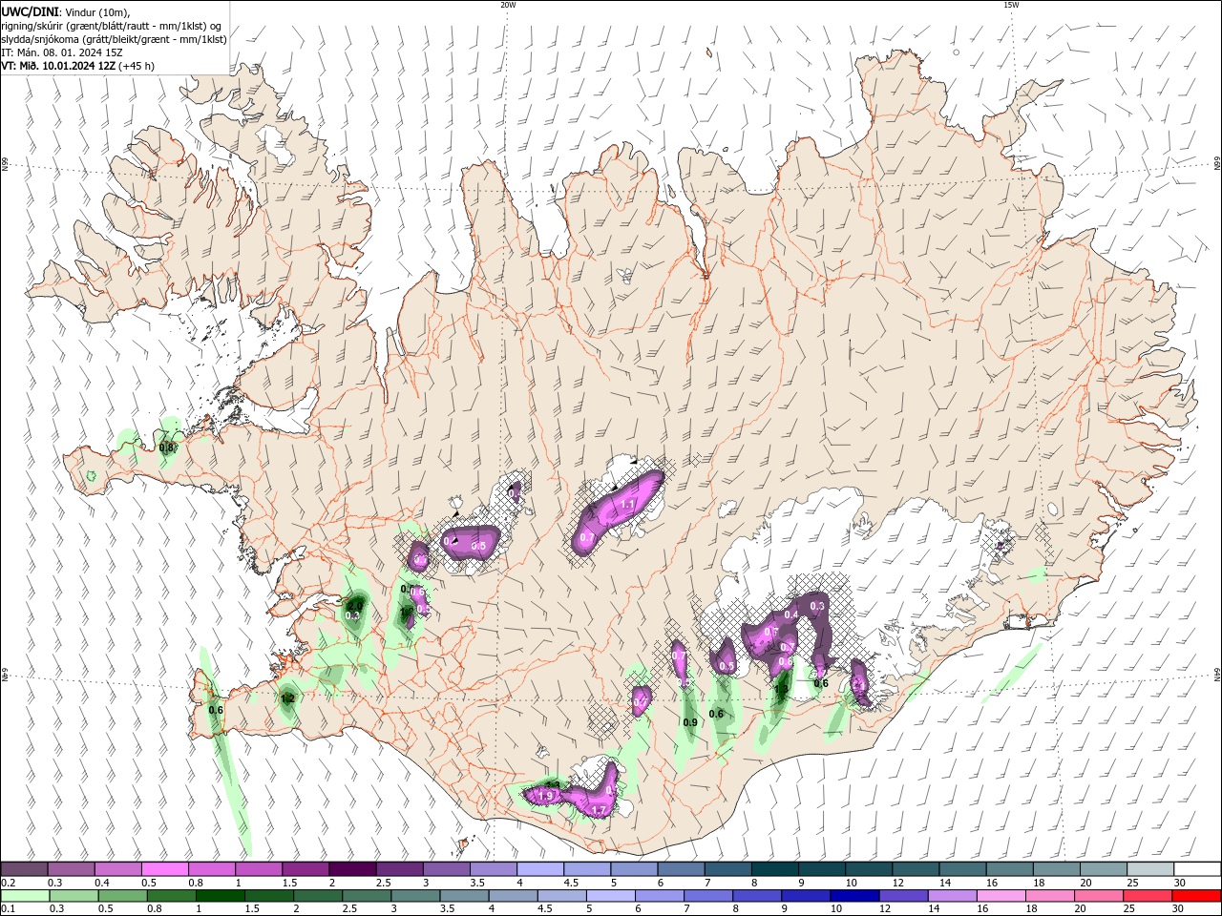Click the pale green 0.1 swatch in lower rain scale
Image resolution: width=1222 pixels, height=916 pixels.
point(26,896)
